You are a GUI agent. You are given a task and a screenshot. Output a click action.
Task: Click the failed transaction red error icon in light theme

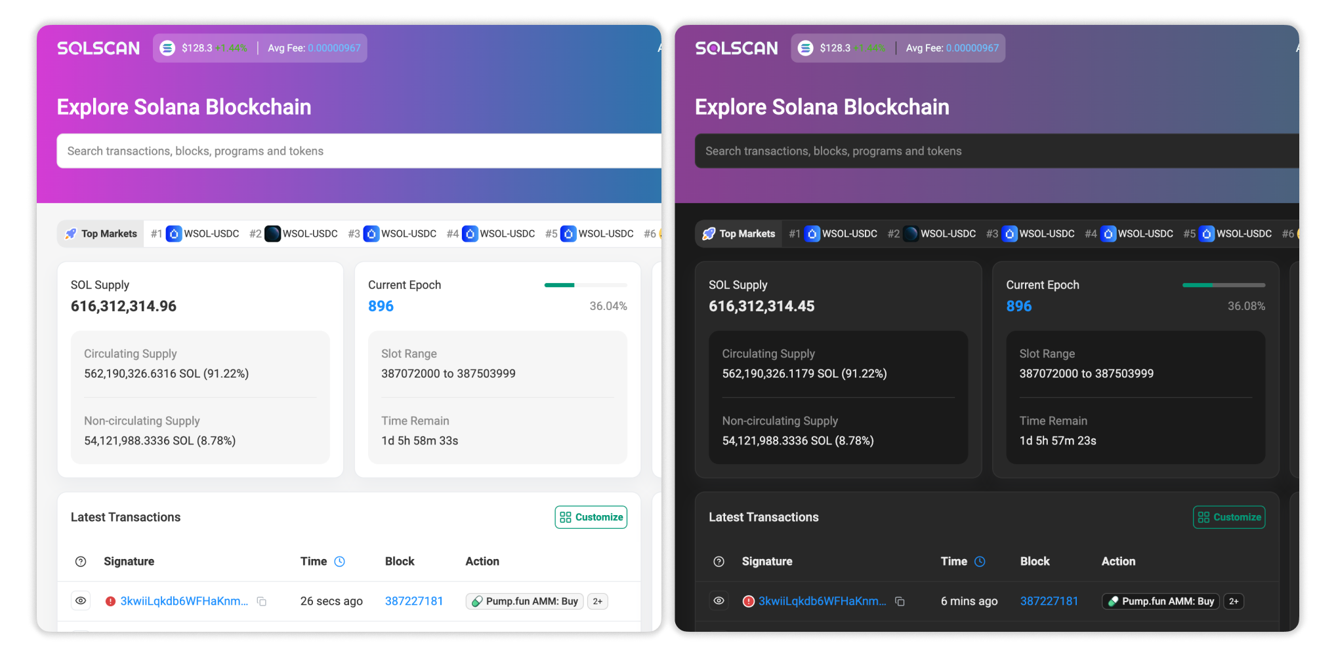110,602
